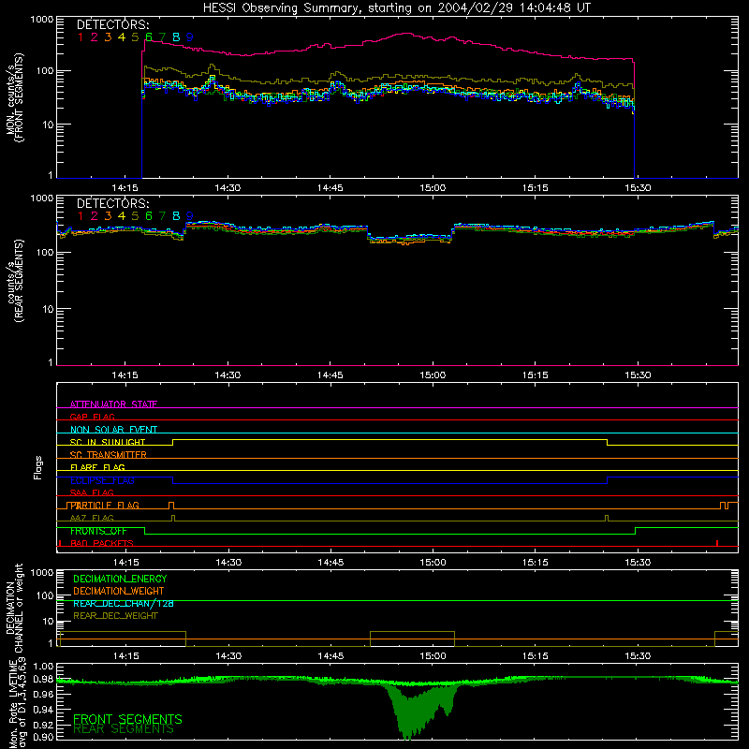The height and width of the screenshot is (749, 749).
Task: Pick detector 9 legend number in rear segments plot
Action: point(190,216)
